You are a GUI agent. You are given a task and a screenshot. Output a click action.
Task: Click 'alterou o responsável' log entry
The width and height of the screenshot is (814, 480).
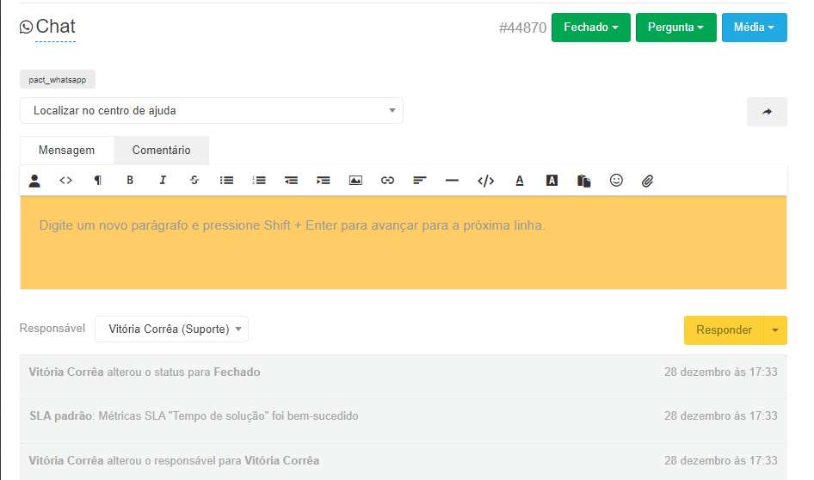pos(404,462)
